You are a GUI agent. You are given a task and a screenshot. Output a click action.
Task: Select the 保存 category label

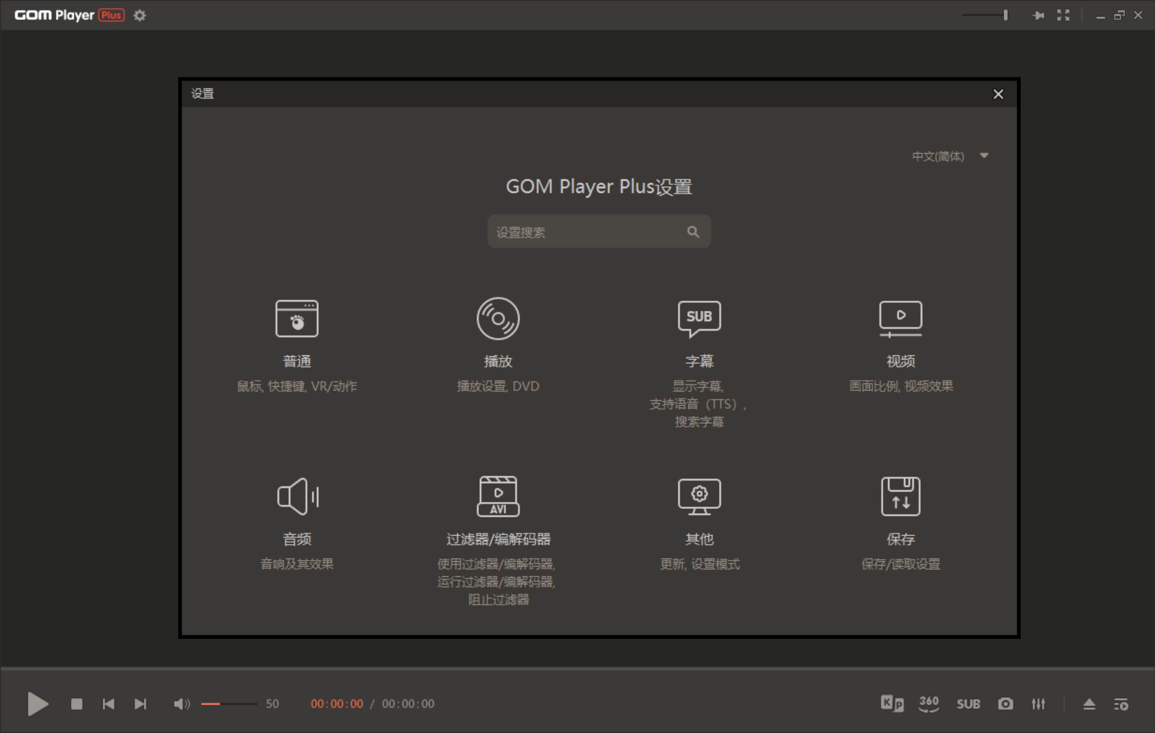900,539
